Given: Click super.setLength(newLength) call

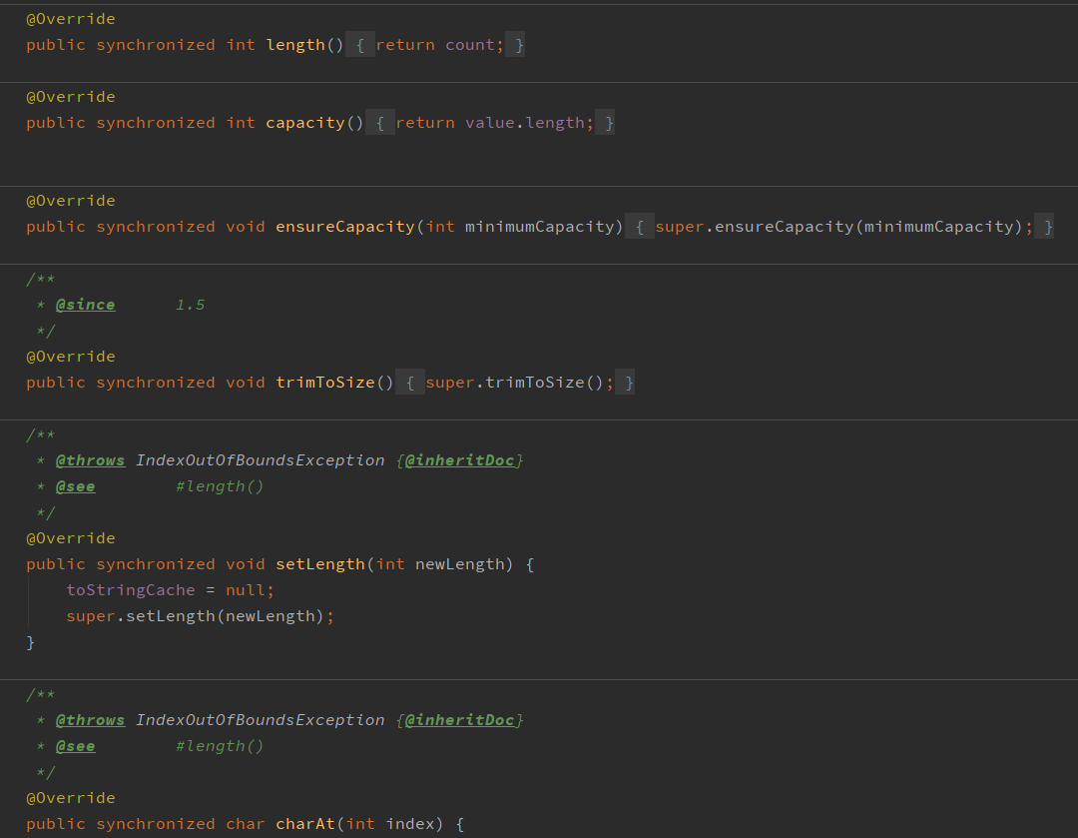Looking at the screenshot, I should pyautogui.click(x=170, y=616).
